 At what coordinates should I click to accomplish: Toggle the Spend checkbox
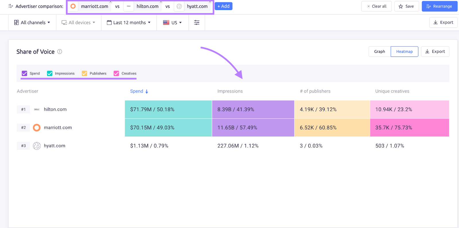pyautogui.click(x=24, y=73)
